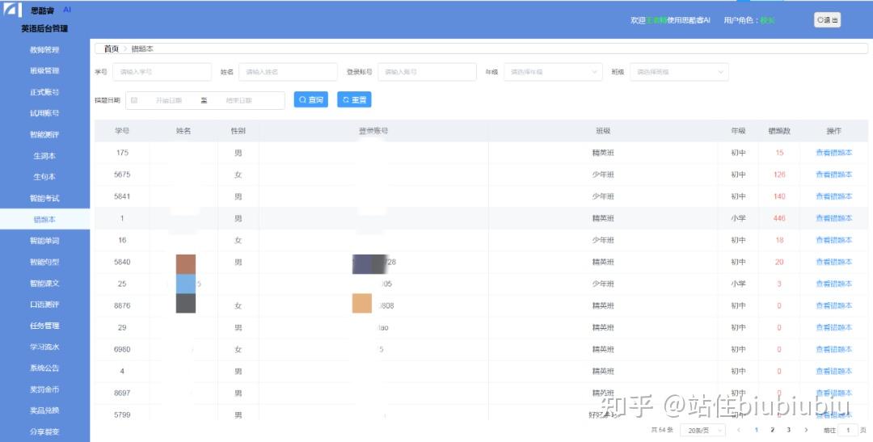This screenshot has height=442, width=873.
Task: Open 奖罚金币 in the sidebar
Action: (x=44, y=389)
